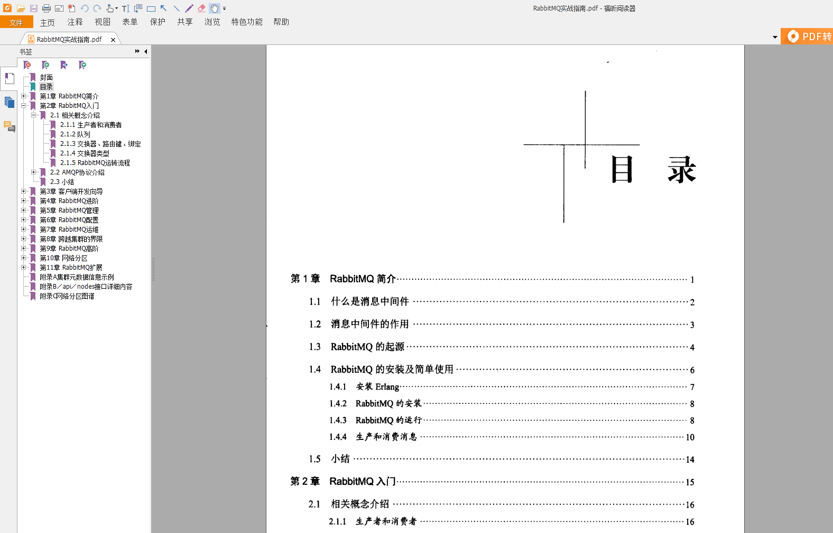Select the line drawing tool
The width and height of the screenshot is (833, 533).
[177, 8]
